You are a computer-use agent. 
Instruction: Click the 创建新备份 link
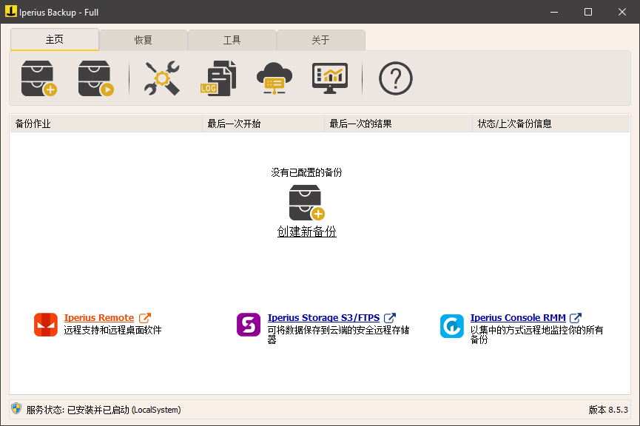coord(306,231)
